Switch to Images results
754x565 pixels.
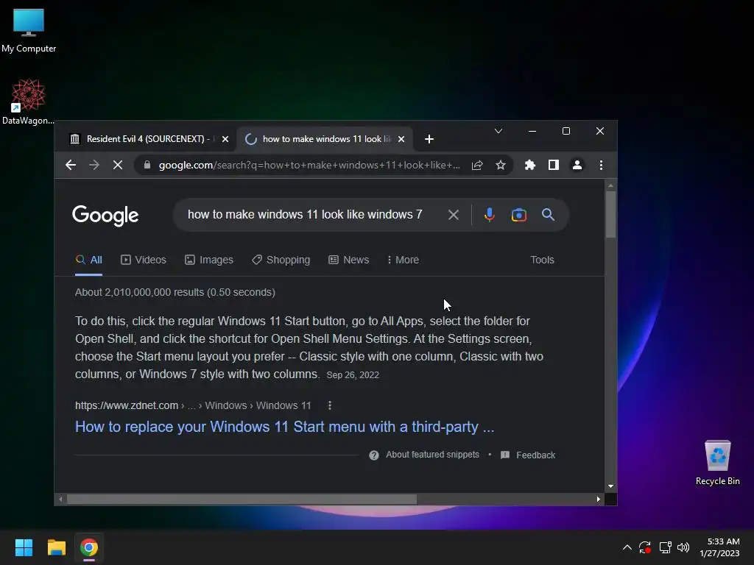point(208,260)
